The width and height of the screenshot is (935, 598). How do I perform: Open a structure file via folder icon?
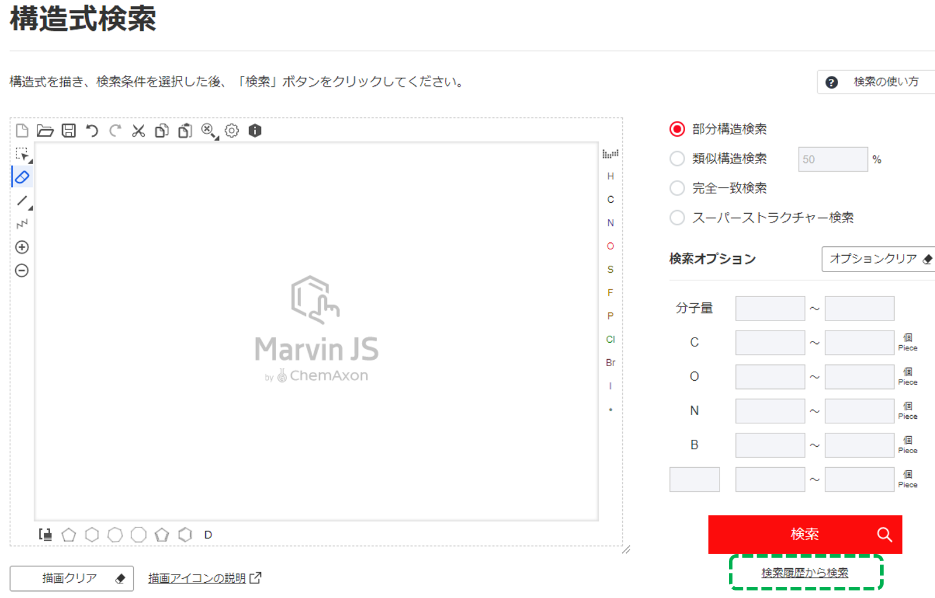pyautogui.click(x=45, y=130)
